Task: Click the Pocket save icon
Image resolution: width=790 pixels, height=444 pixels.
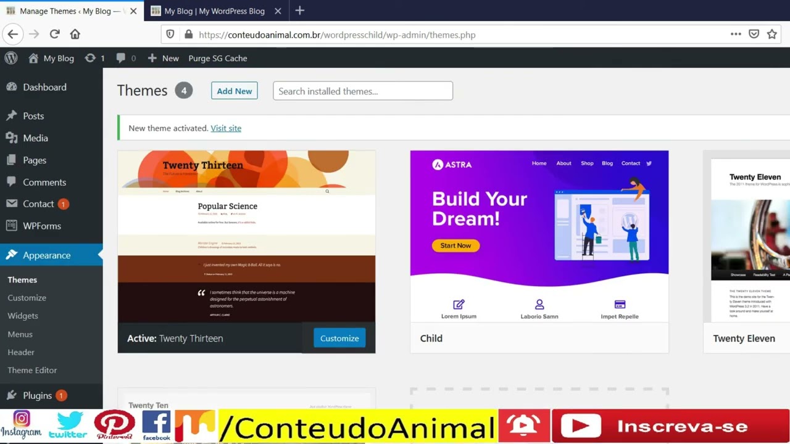Action: point(754,35)
